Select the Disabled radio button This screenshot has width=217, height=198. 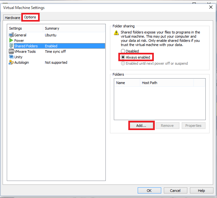123,51
